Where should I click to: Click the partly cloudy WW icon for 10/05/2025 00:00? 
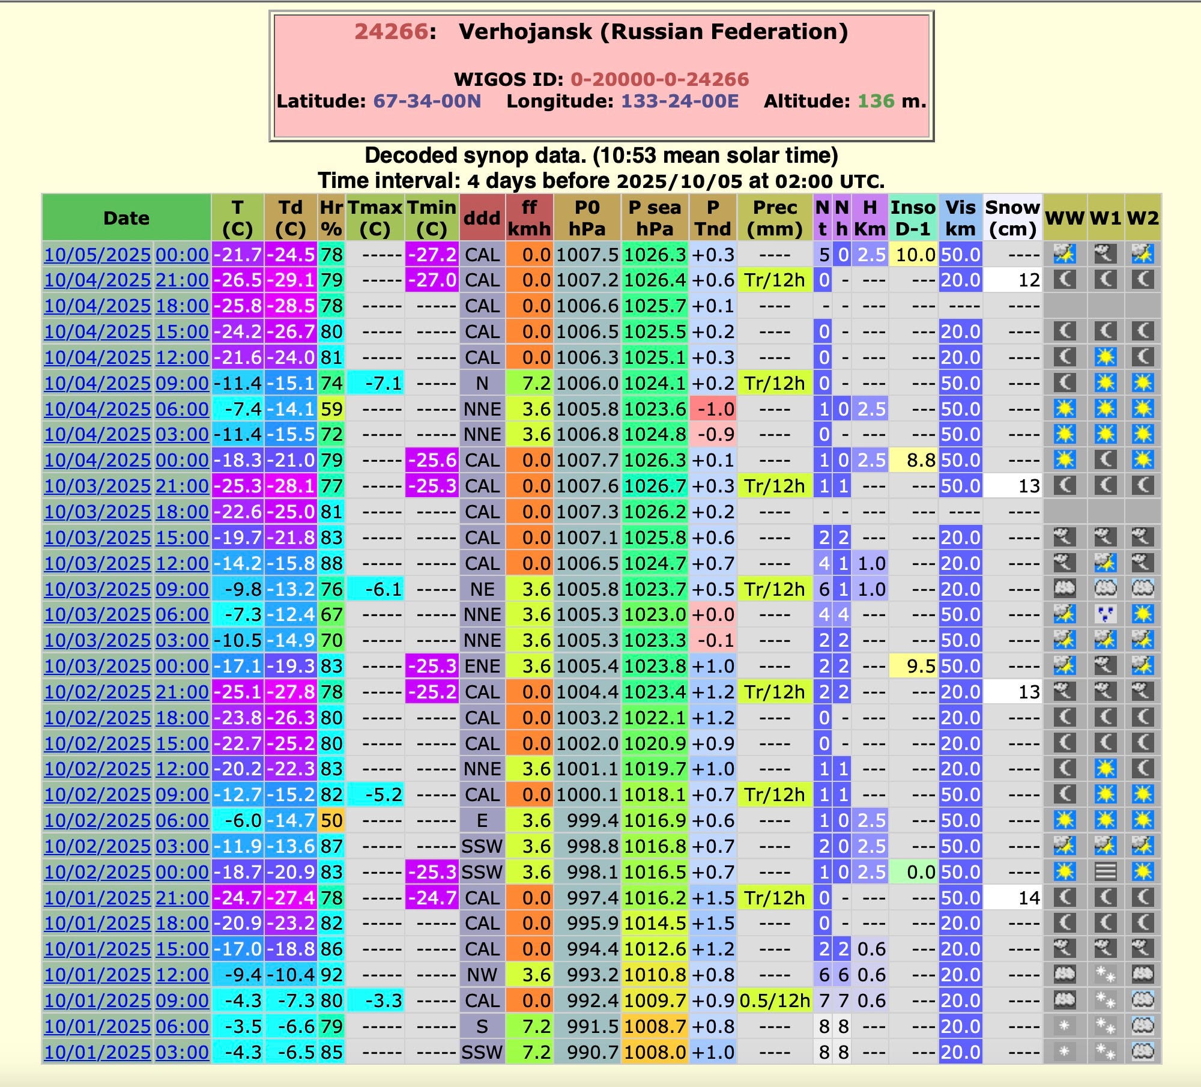(1064, 255)
